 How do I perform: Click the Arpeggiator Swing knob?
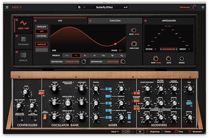[x=182, y=58]
